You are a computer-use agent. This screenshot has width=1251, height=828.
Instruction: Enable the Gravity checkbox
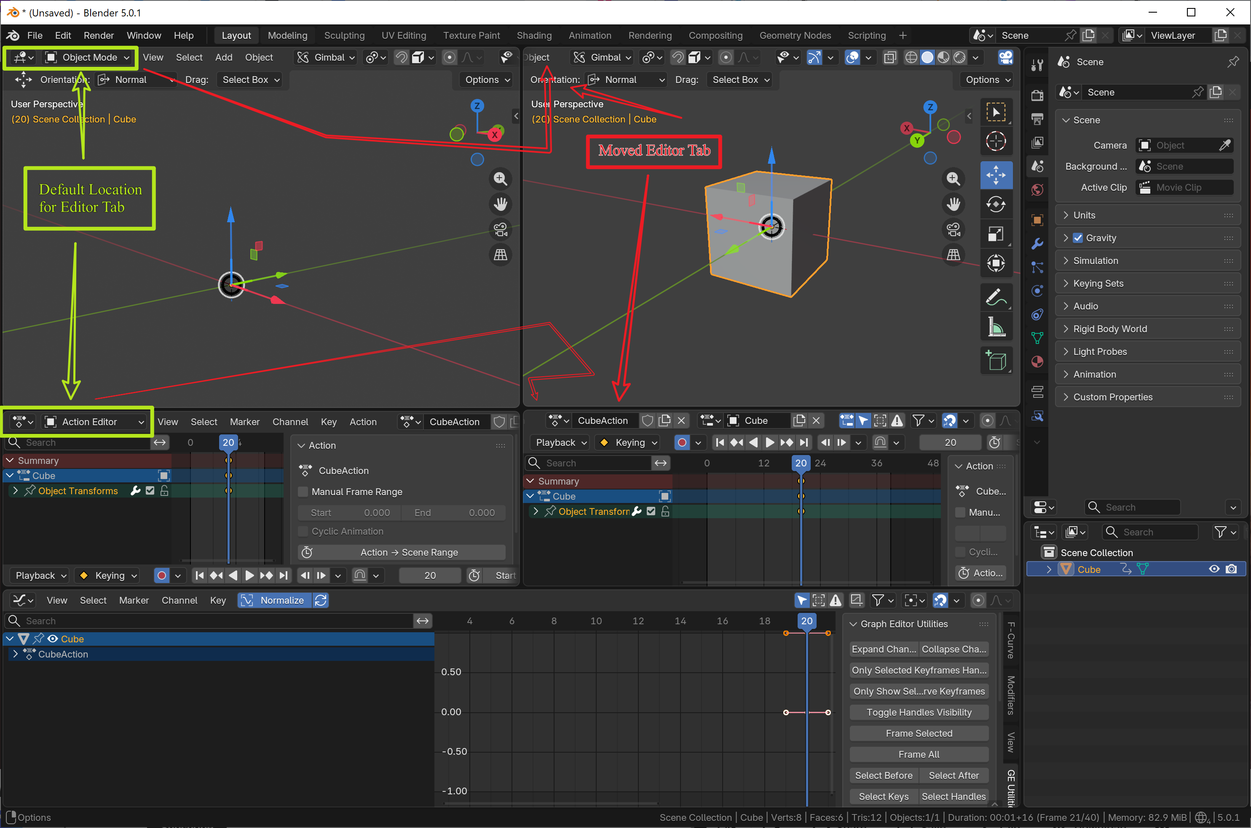tap(1078, 238)
